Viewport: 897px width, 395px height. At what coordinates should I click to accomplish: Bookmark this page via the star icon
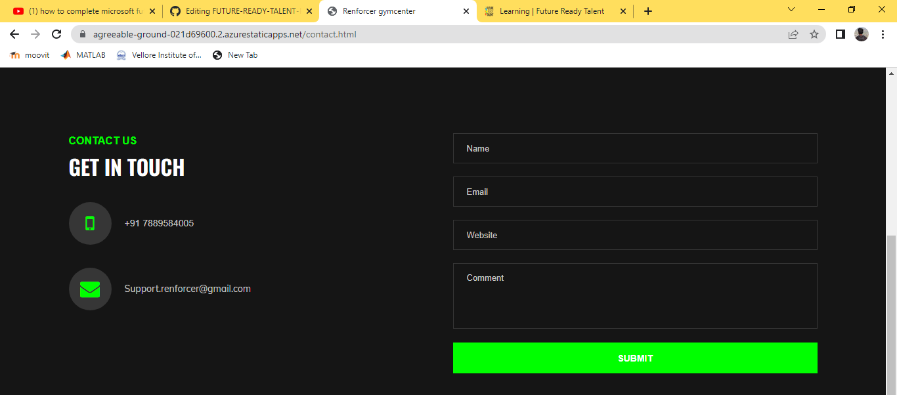(814, 34)
